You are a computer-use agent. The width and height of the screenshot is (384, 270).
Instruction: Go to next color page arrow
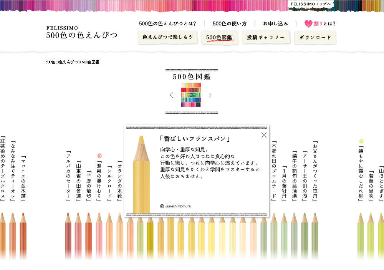point(209,95)
